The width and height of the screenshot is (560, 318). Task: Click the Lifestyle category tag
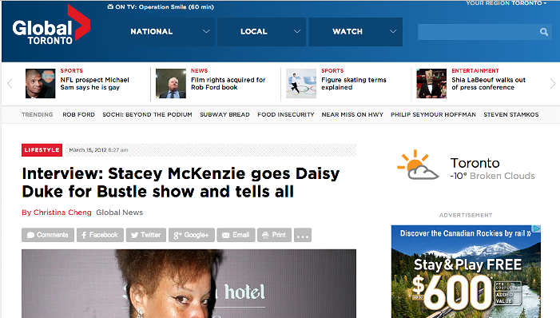pyautogui.click(x=42, y=150)
